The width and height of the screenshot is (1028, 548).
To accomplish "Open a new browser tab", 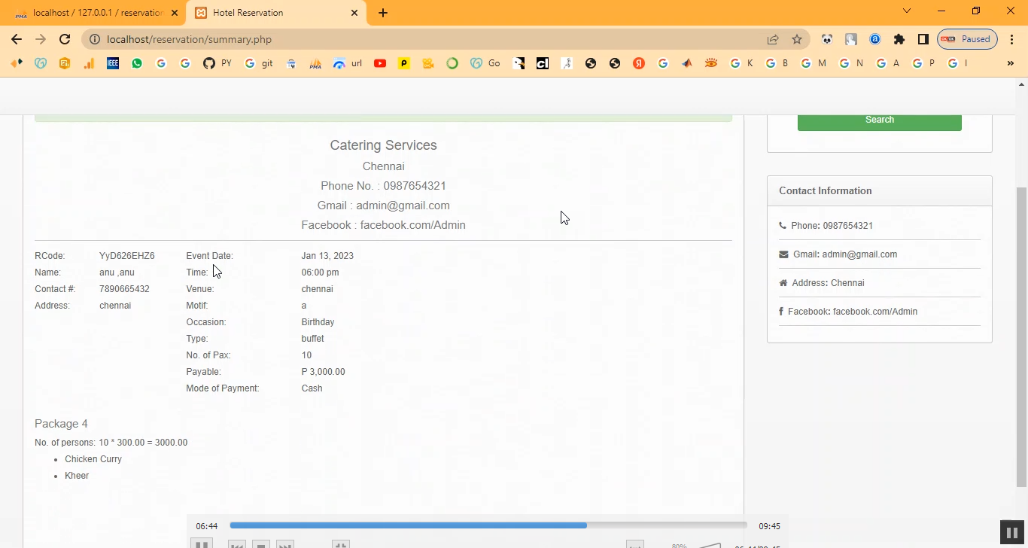I will coord(383,13).
